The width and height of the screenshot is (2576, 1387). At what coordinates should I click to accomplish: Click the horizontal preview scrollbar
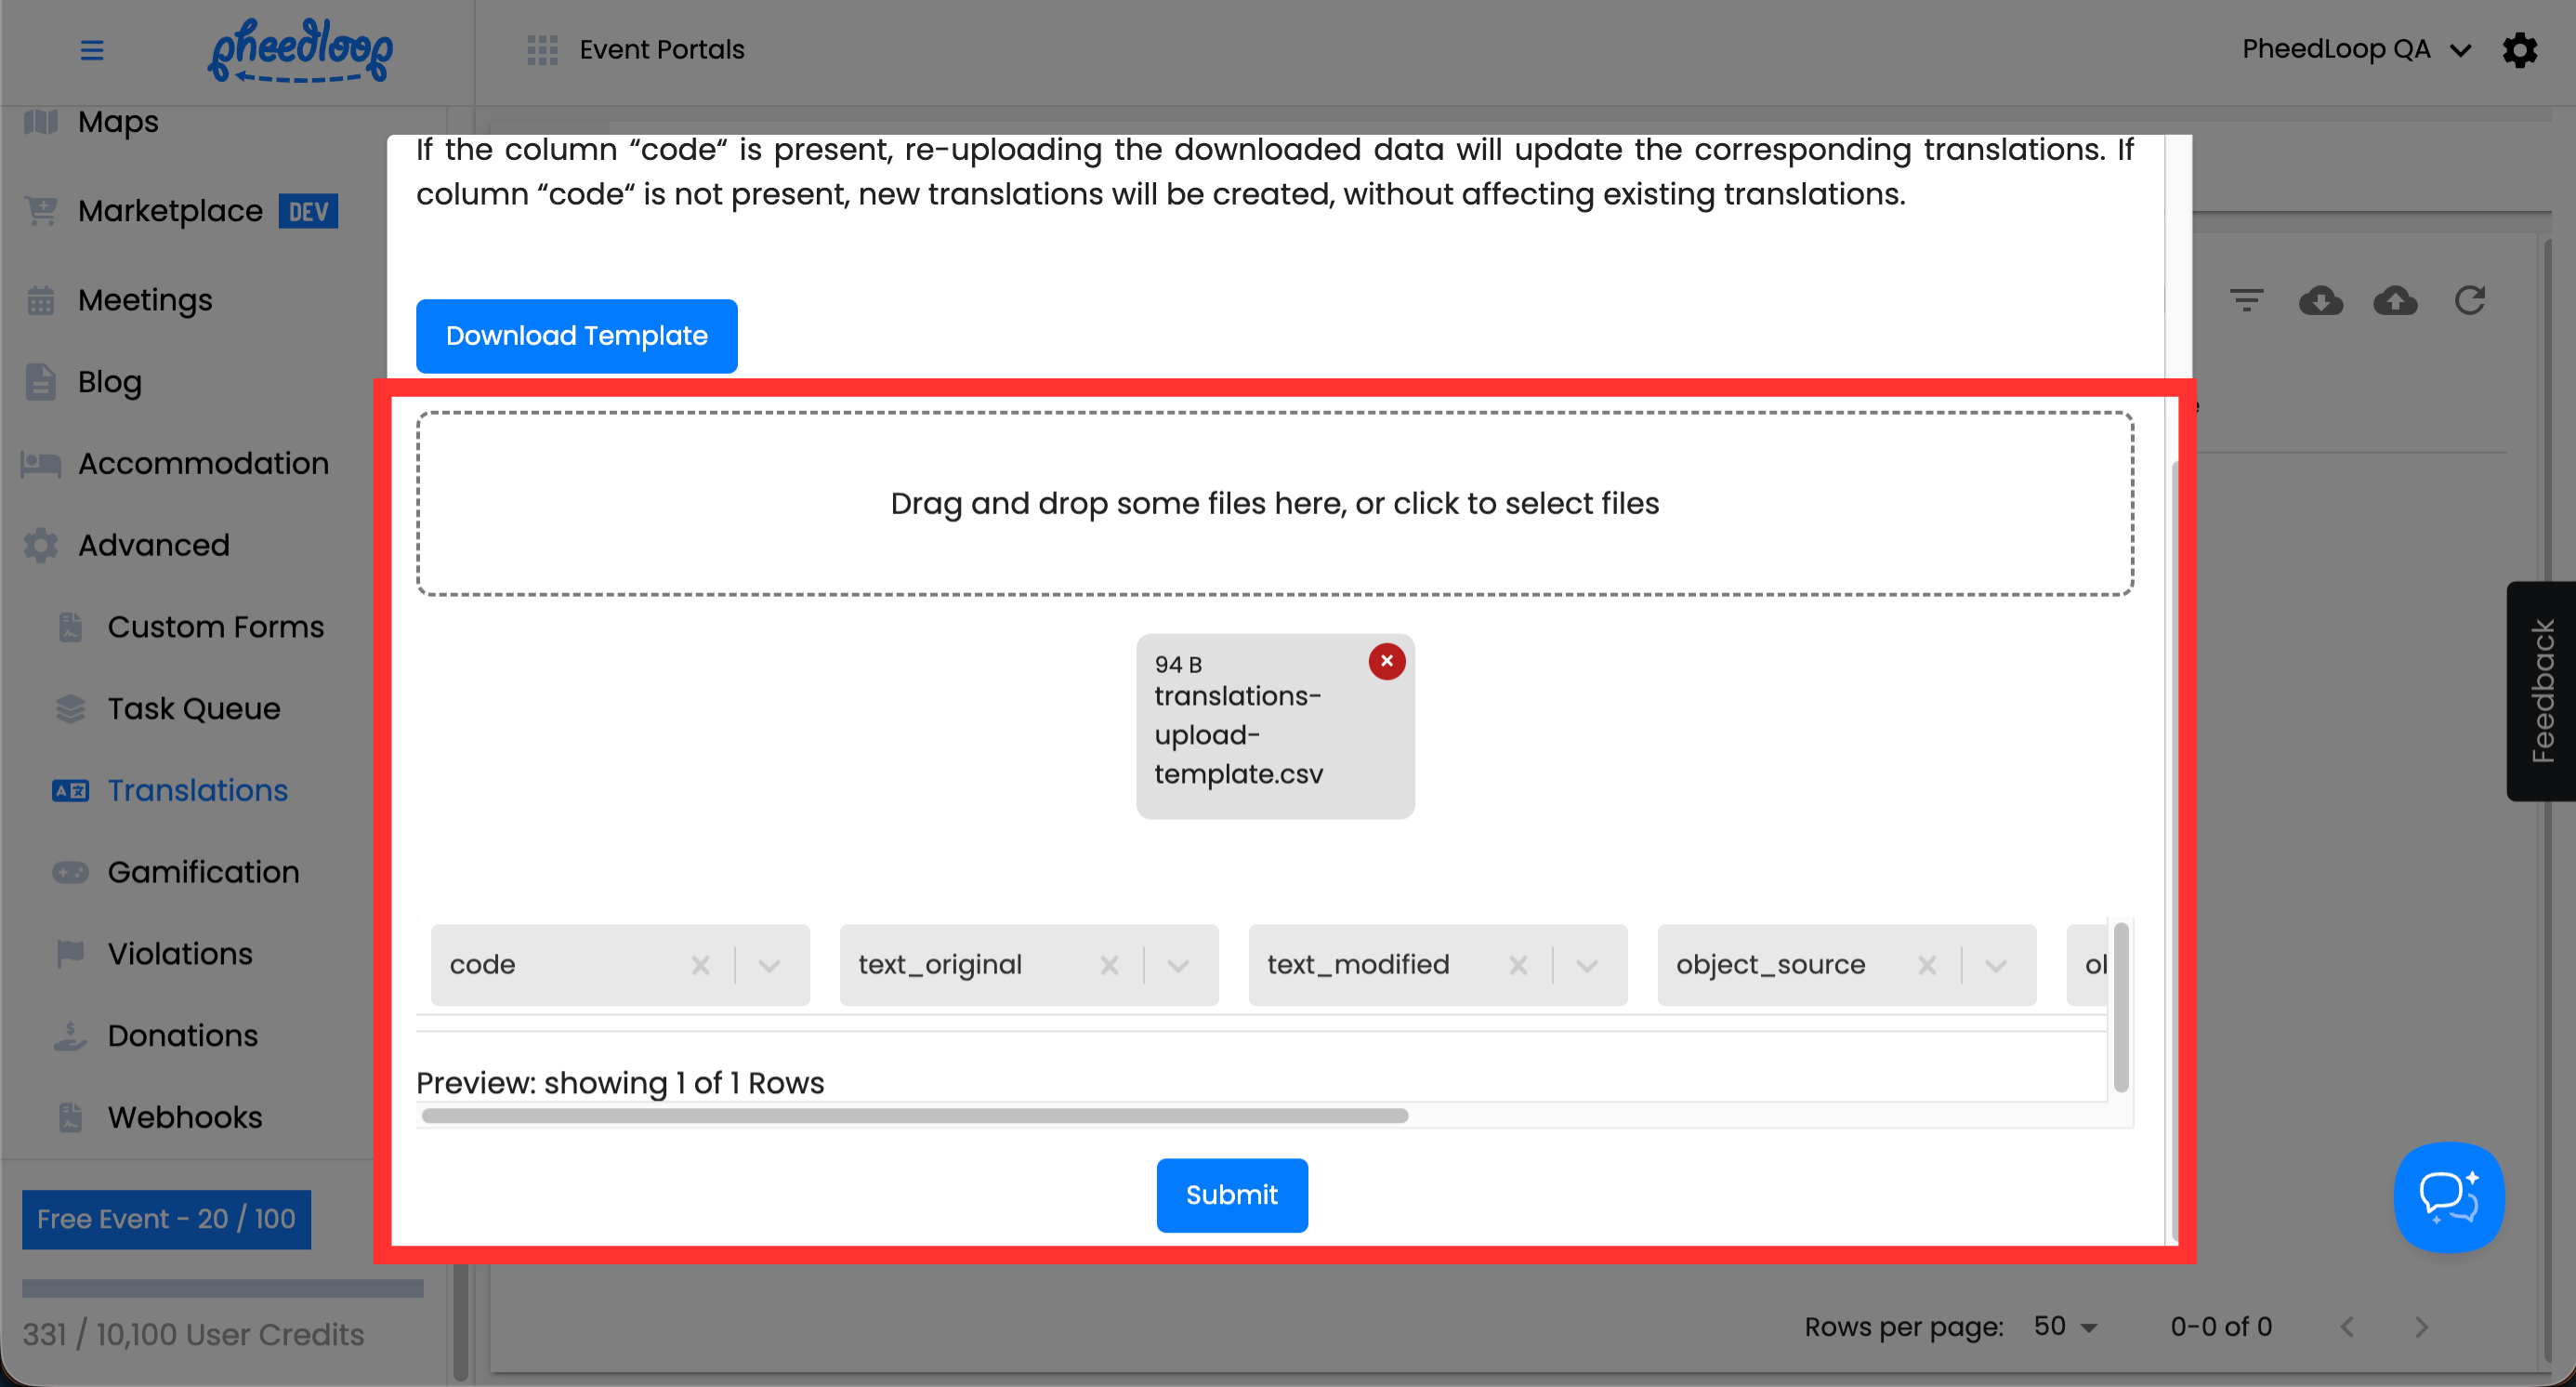coord(914,1115)
